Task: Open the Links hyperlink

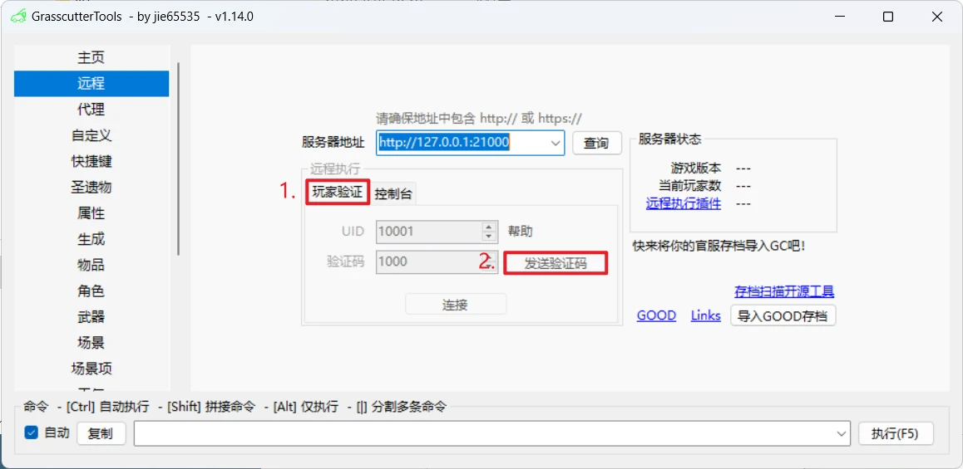Action: tap(706, 315)
